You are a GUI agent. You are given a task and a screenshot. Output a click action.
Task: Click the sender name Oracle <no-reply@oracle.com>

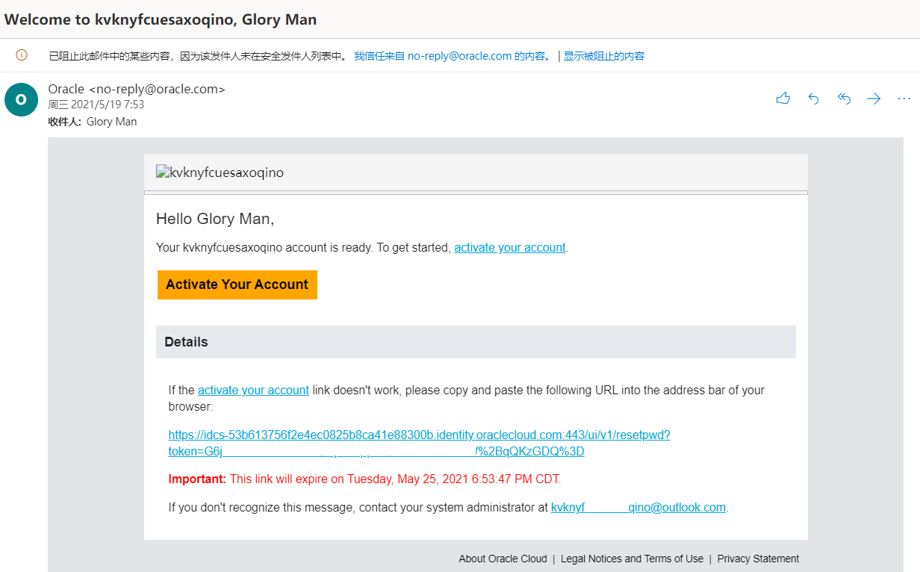pos(137,89)
